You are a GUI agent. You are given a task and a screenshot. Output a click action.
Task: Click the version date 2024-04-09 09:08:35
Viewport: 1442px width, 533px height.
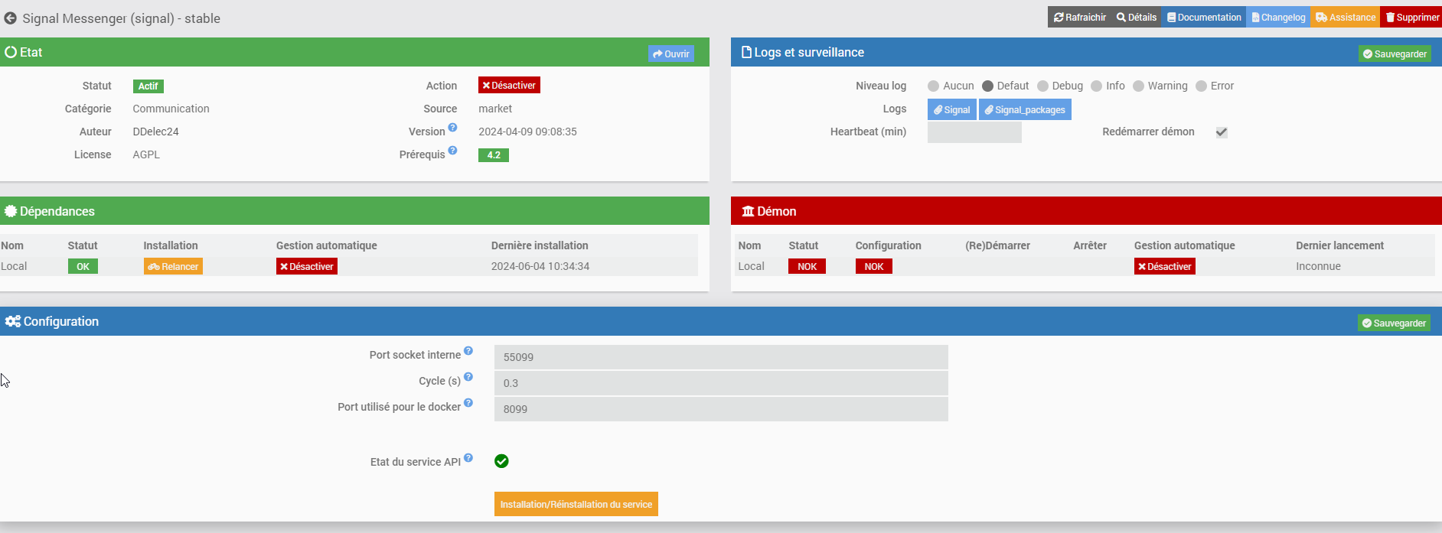click(527, 132)
